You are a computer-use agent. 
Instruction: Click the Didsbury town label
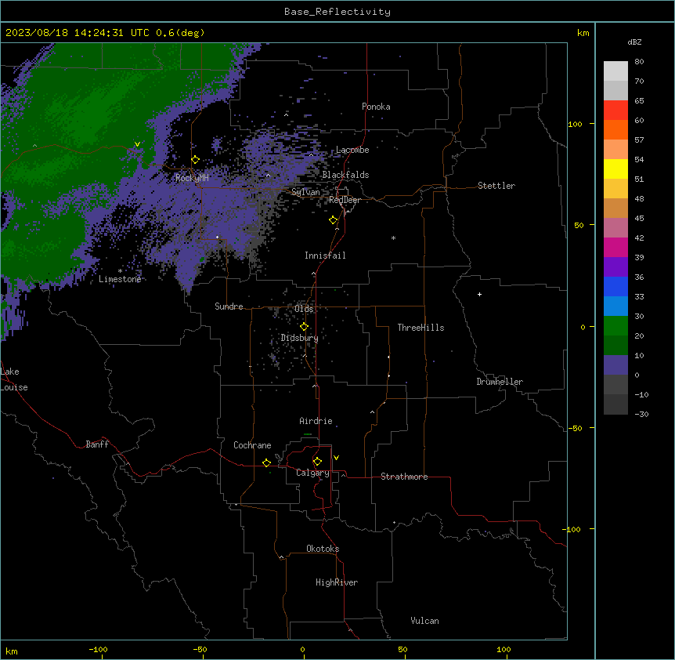(x=300, y=338)
